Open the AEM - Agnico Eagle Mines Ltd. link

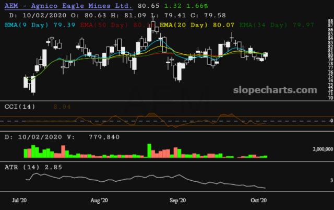68,6
